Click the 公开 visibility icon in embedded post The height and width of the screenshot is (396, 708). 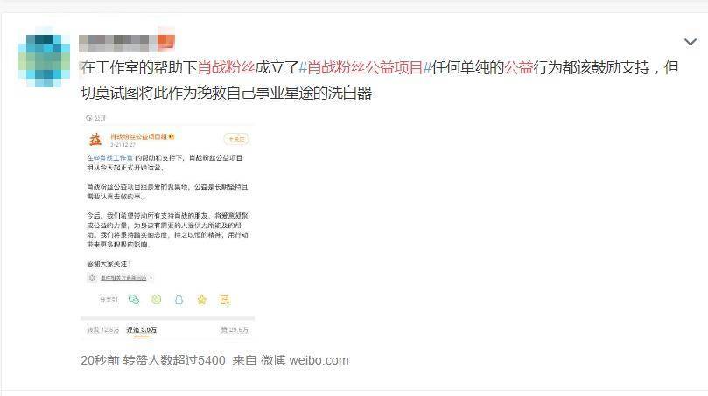coord(89,118)
